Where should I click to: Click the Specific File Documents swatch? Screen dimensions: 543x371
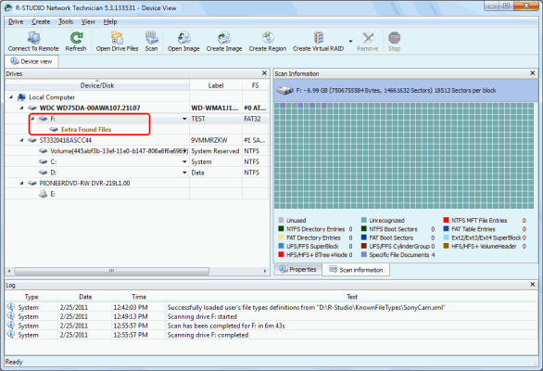(x=364, y=254)
